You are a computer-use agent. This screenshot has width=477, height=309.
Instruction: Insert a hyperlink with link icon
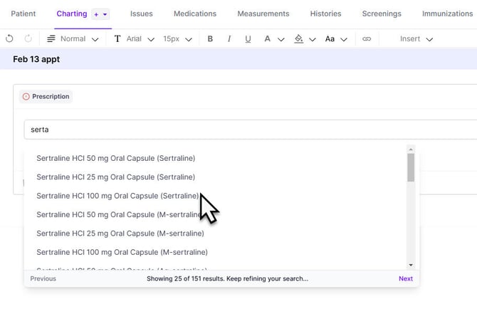(367, 38)
